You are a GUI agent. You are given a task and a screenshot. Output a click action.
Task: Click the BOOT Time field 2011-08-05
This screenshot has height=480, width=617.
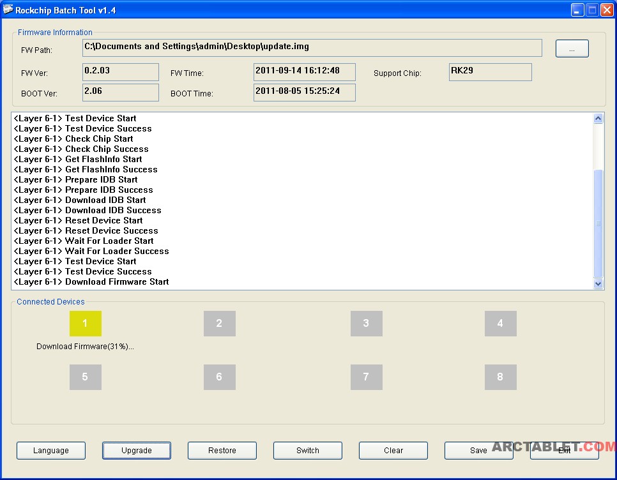coord(304,93)
